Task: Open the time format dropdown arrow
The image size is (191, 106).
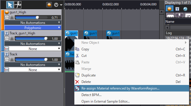Action: [61, 5]
